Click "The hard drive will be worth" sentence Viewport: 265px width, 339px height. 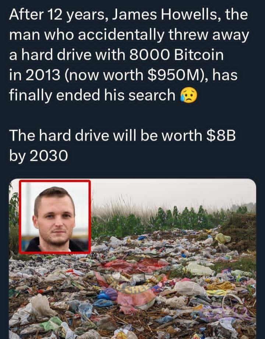106,136
